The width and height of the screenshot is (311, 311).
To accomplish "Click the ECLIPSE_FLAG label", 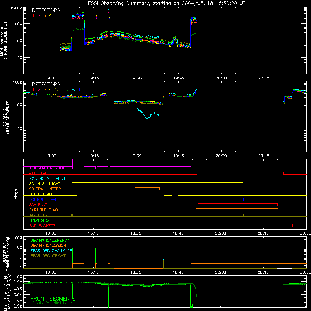I will (x=42, y=199).
